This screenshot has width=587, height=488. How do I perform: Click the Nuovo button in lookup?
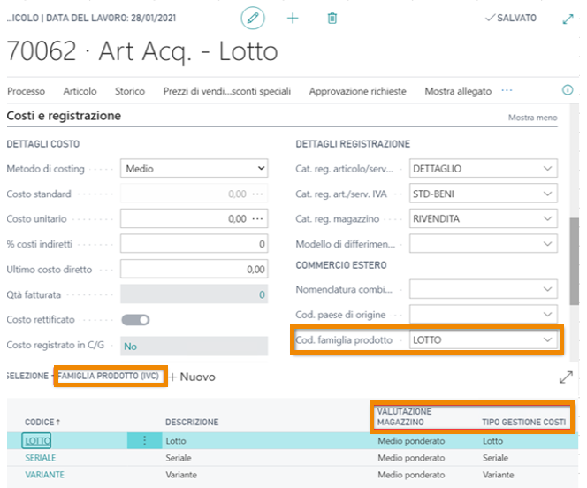(192, 377)
